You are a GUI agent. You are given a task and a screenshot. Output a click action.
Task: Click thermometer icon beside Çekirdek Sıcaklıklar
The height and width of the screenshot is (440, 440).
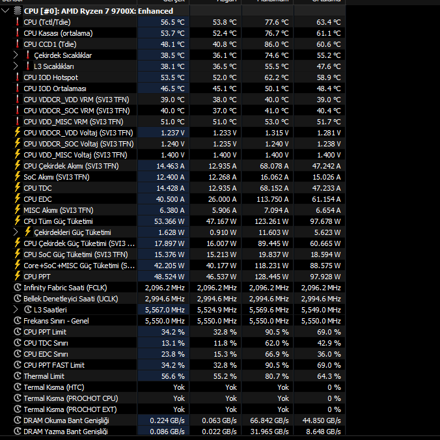(x=28, y=55)
